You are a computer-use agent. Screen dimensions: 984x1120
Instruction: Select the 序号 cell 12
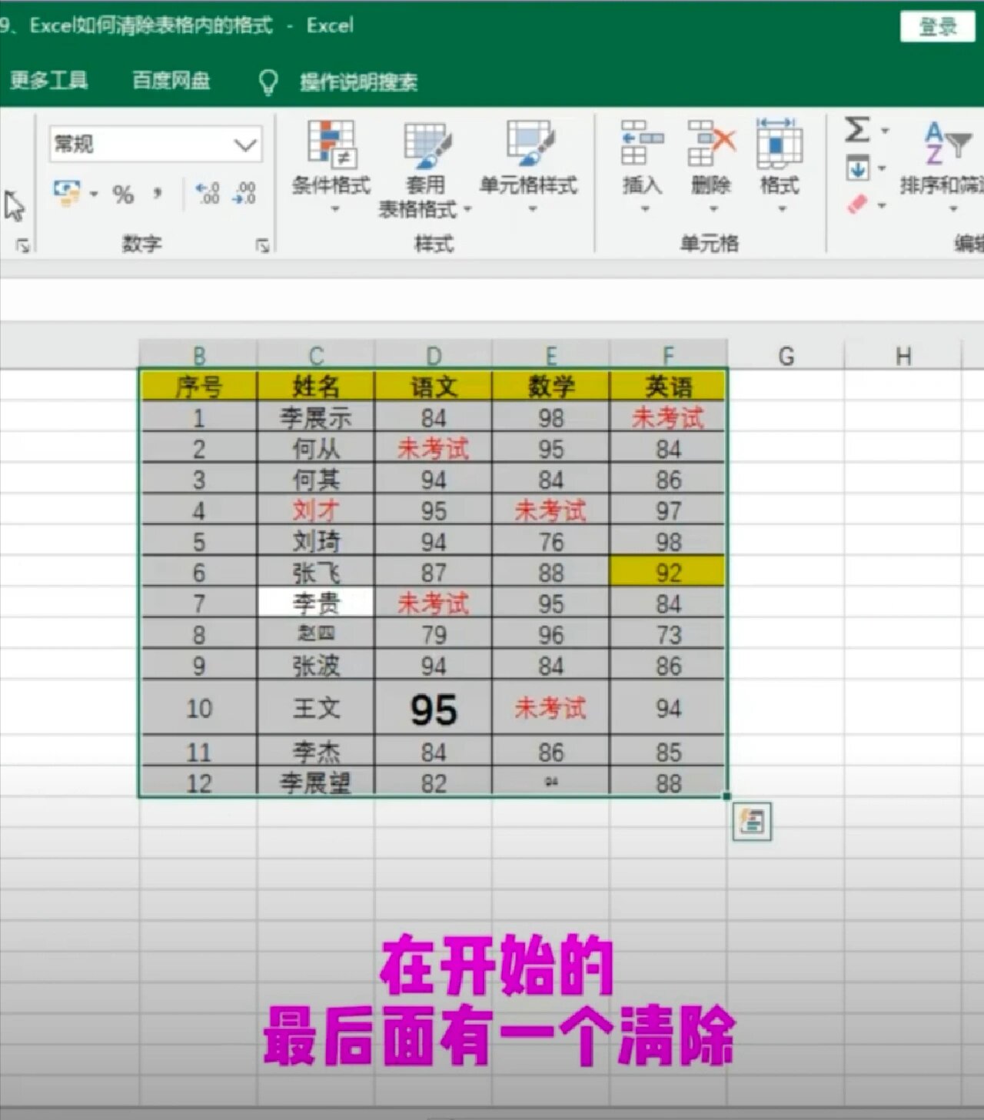tap(199, 783)
